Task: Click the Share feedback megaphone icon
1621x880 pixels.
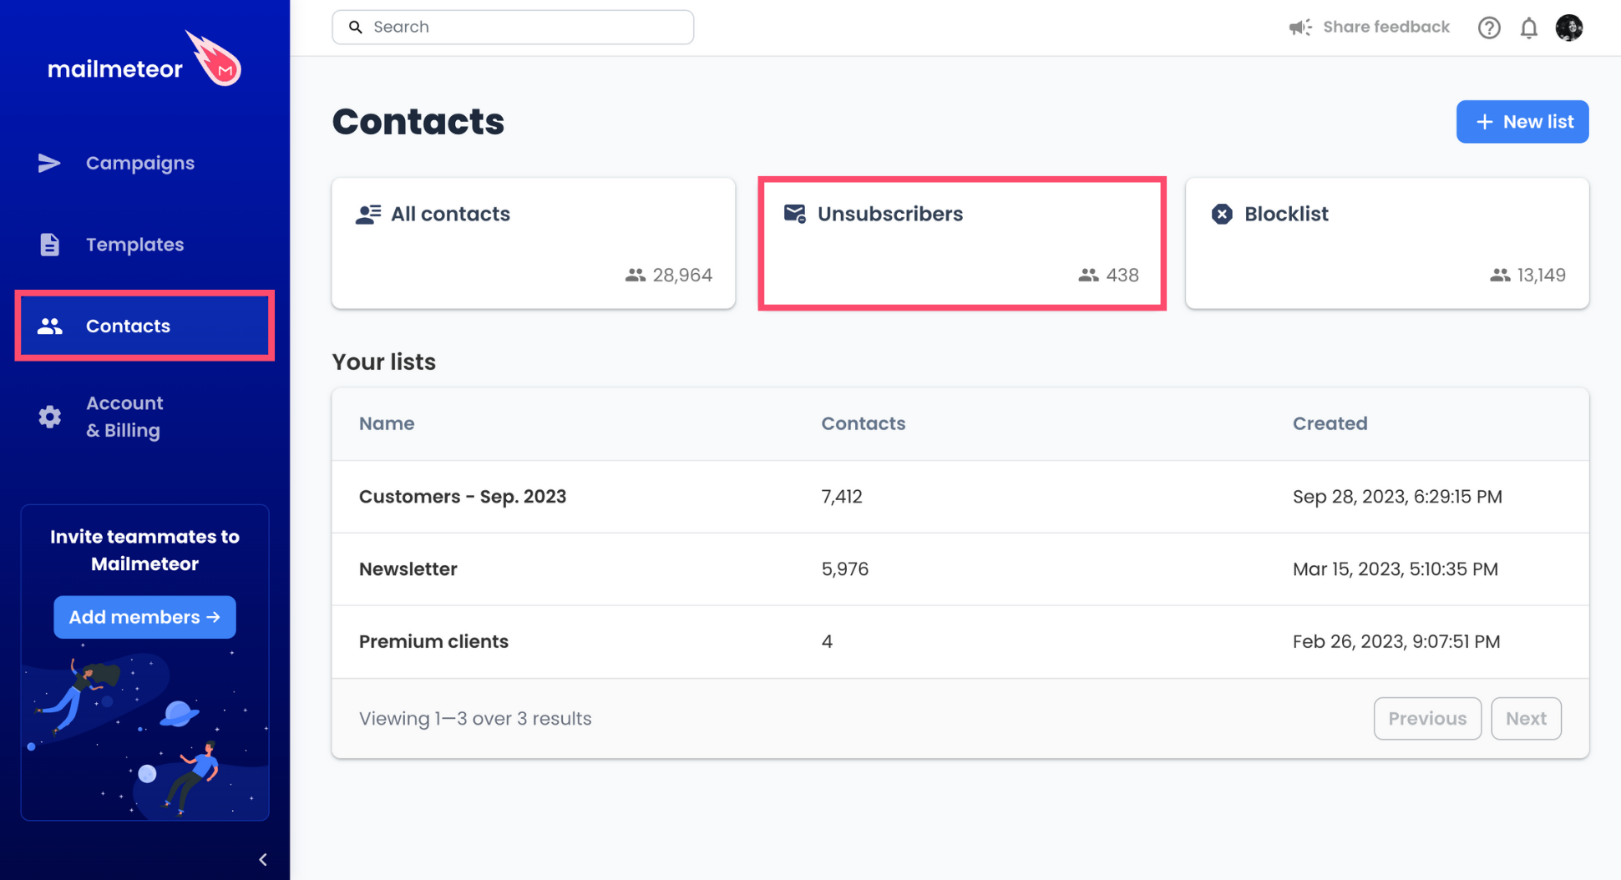Action: (1300, 28)
